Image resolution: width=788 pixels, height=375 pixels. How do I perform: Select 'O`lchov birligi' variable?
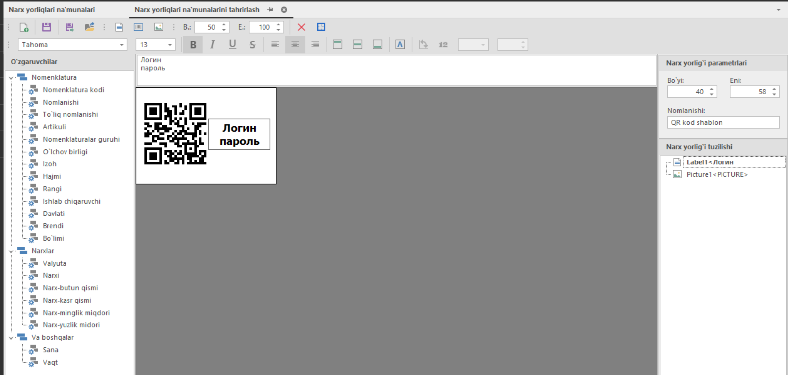point(65,152)
